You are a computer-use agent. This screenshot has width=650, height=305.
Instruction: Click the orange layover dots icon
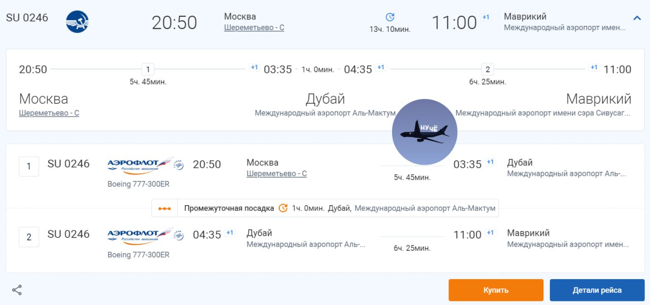click(165, 208)
